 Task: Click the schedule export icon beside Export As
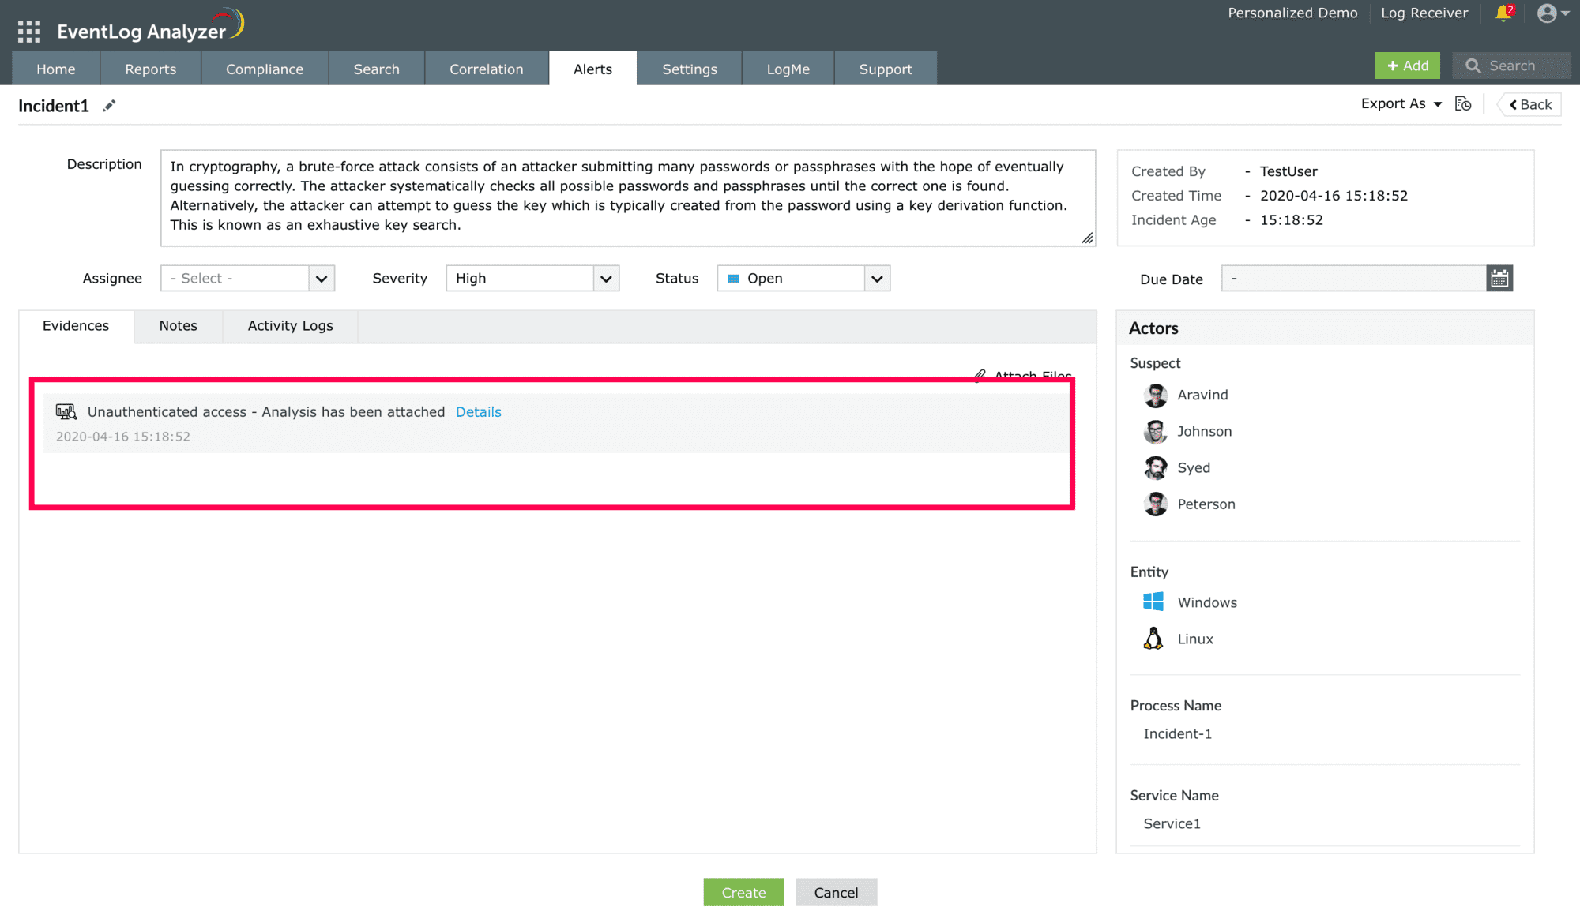[1463, 104]
